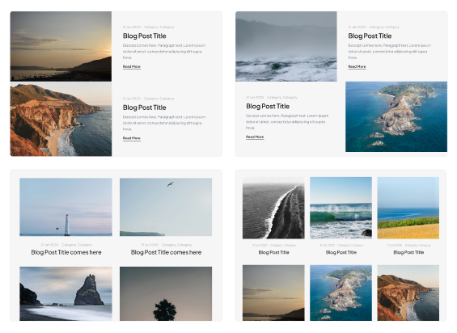The image size is (457, 333).
Task: Open 'Blog Post Title comes here' under the flying bird image
Action: coord(166,252)
